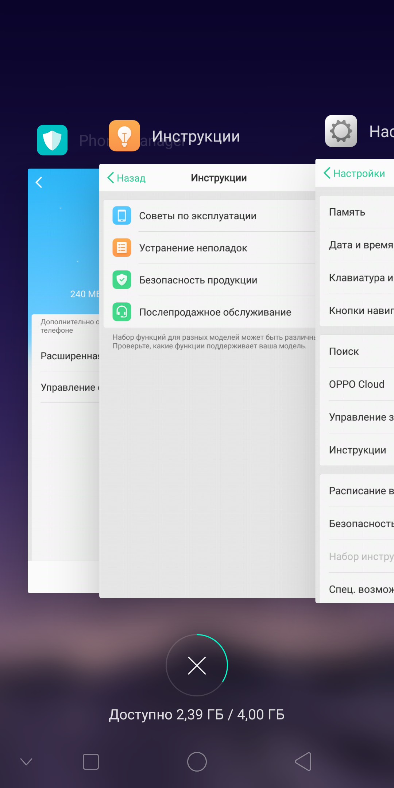394x788 pixels.
Task: Tap Настройки back link in Settings card
Action: coord(354,173)
